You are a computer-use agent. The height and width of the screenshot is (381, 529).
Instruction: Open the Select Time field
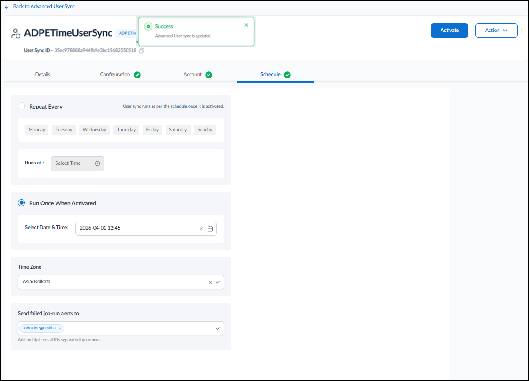tap(77, 163)
